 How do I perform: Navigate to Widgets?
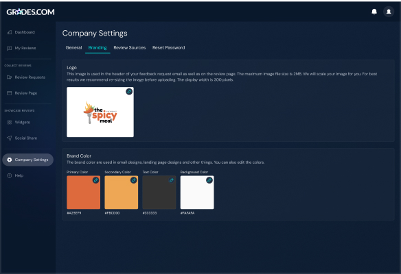(22, 122)
